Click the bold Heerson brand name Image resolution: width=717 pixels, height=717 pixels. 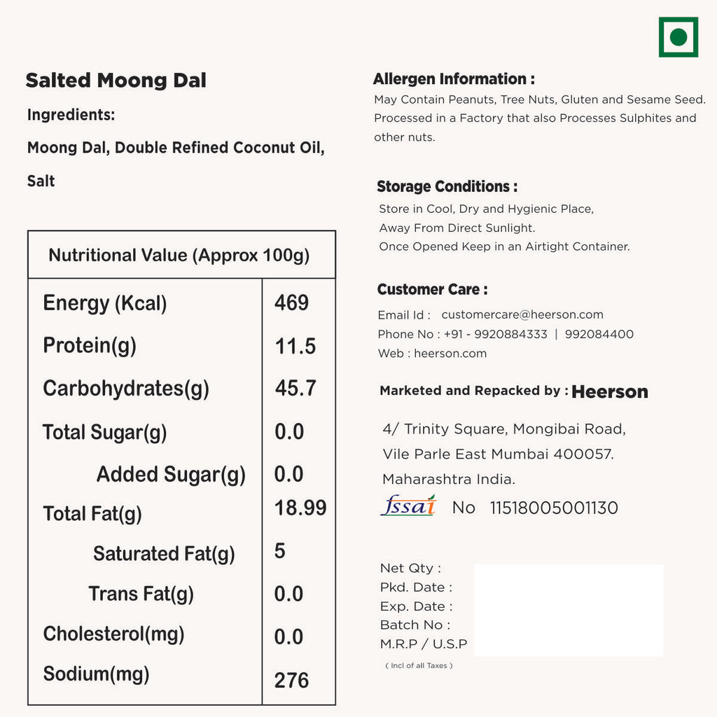[x=610, y=392]
